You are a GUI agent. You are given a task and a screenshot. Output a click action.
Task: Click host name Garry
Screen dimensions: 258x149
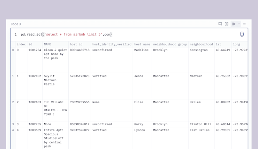click(x=139, y=124)
